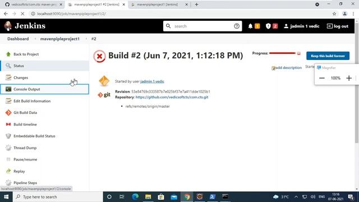Click the Windows taskbar search box
Viewport: 359px width, 202px height.
(58, 197)
